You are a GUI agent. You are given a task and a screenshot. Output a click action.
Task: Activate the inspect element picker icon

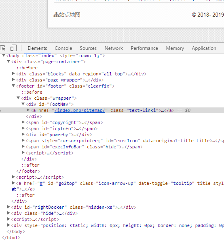coord(2,48)
